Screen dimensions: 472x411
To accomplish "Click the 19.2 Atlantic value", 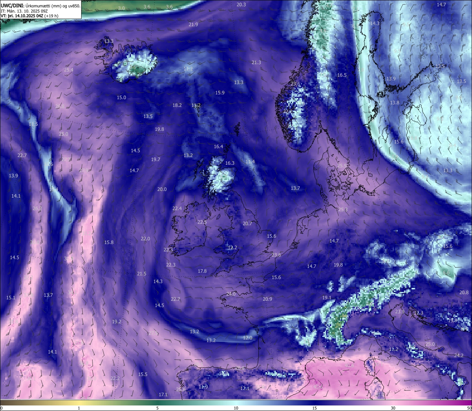I will pos(117,321).
